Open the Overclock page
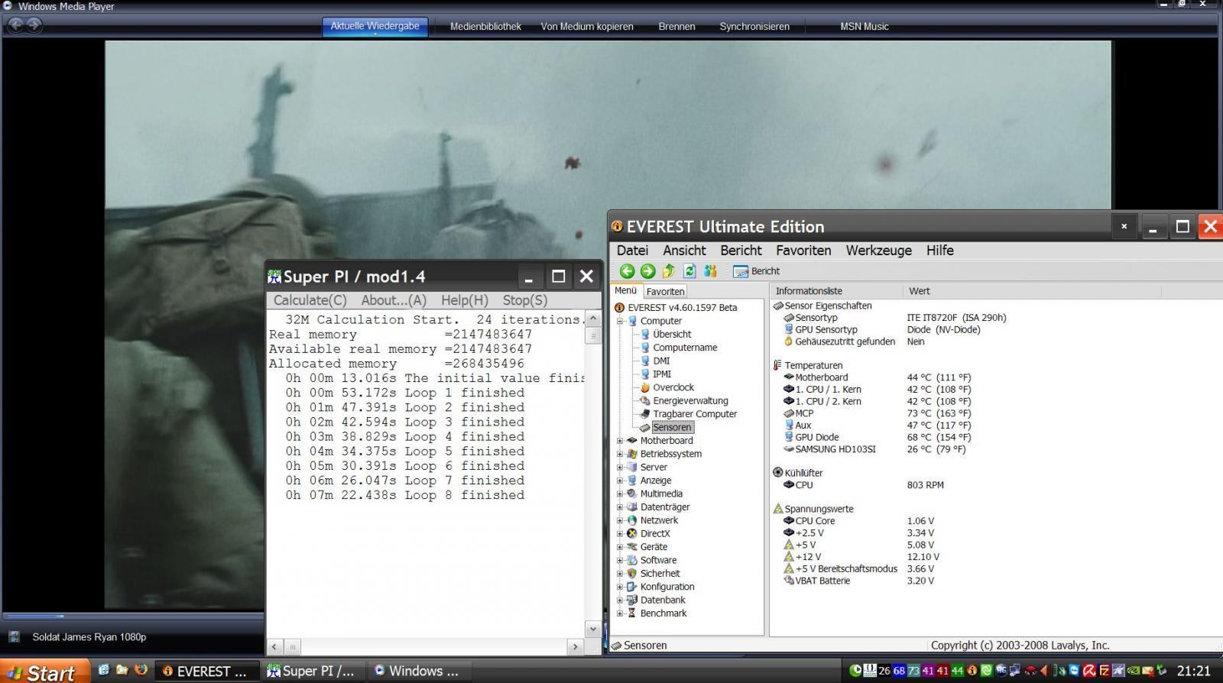The image size is (1223, 683). [667, 387]
